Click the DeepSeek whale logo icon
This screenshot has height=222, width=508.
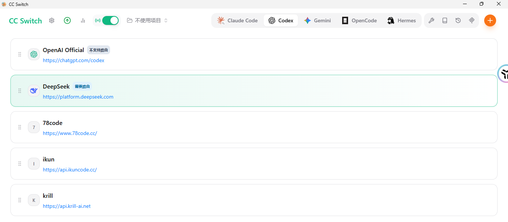pyautogui.click(x=34, y=91)
